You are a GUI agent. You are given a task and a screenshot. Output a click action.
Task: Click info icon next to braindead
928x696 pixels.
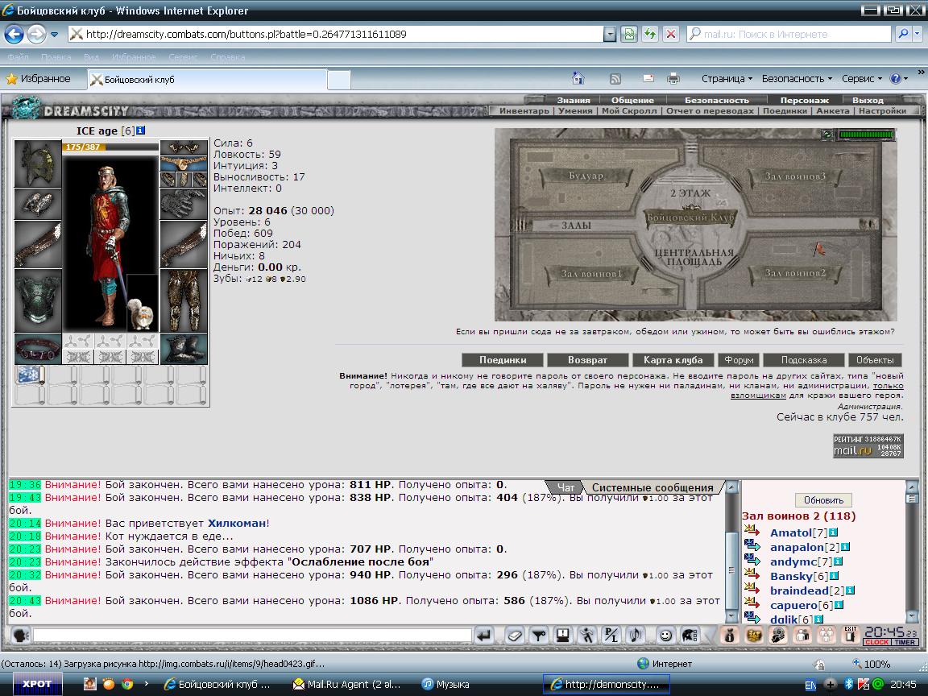click(851, 590)
